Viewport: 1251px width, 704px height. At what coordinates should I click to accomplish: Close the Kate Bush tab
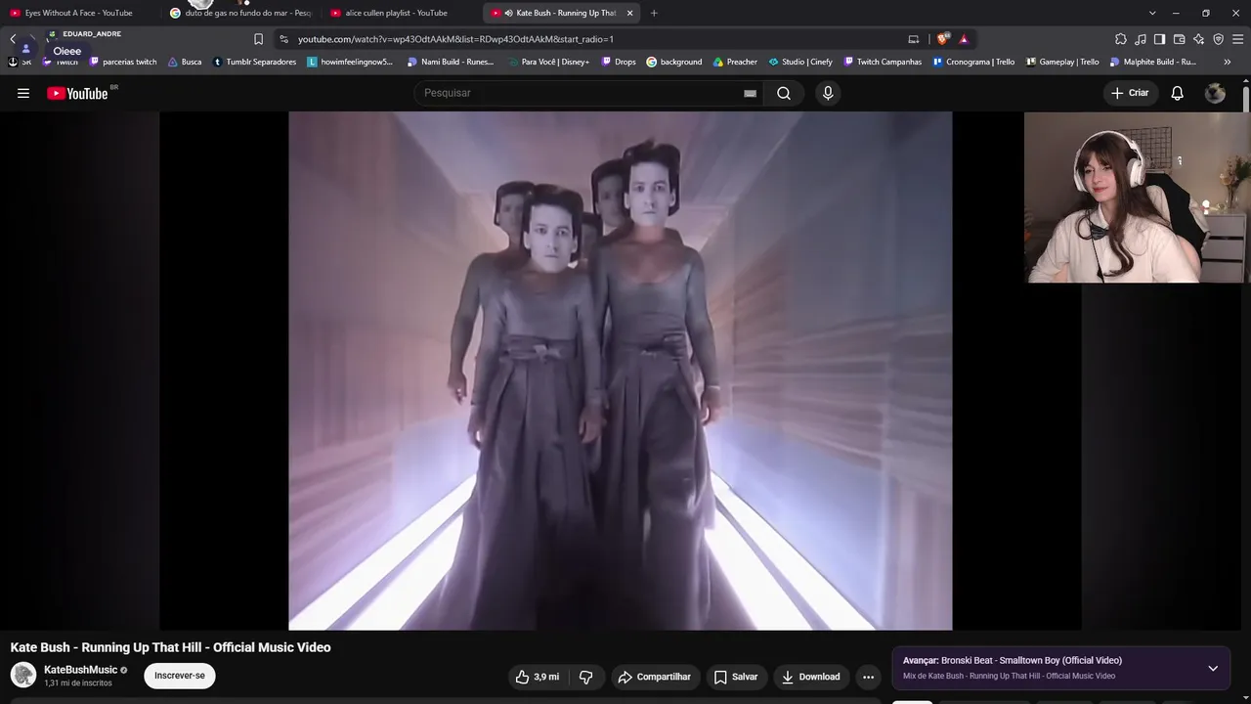[x=629, y=13]
